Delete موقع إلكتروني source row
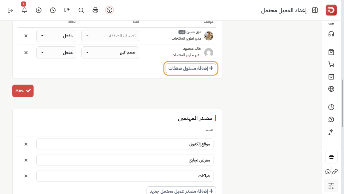Screen dimensions: 344x194 pyautogui.click(x=26, y=144)
